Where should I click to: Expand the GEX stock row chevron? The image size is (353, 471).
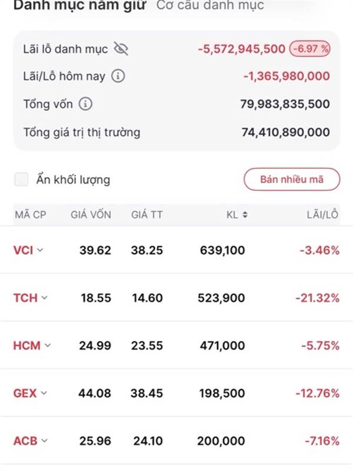point(44,393)
